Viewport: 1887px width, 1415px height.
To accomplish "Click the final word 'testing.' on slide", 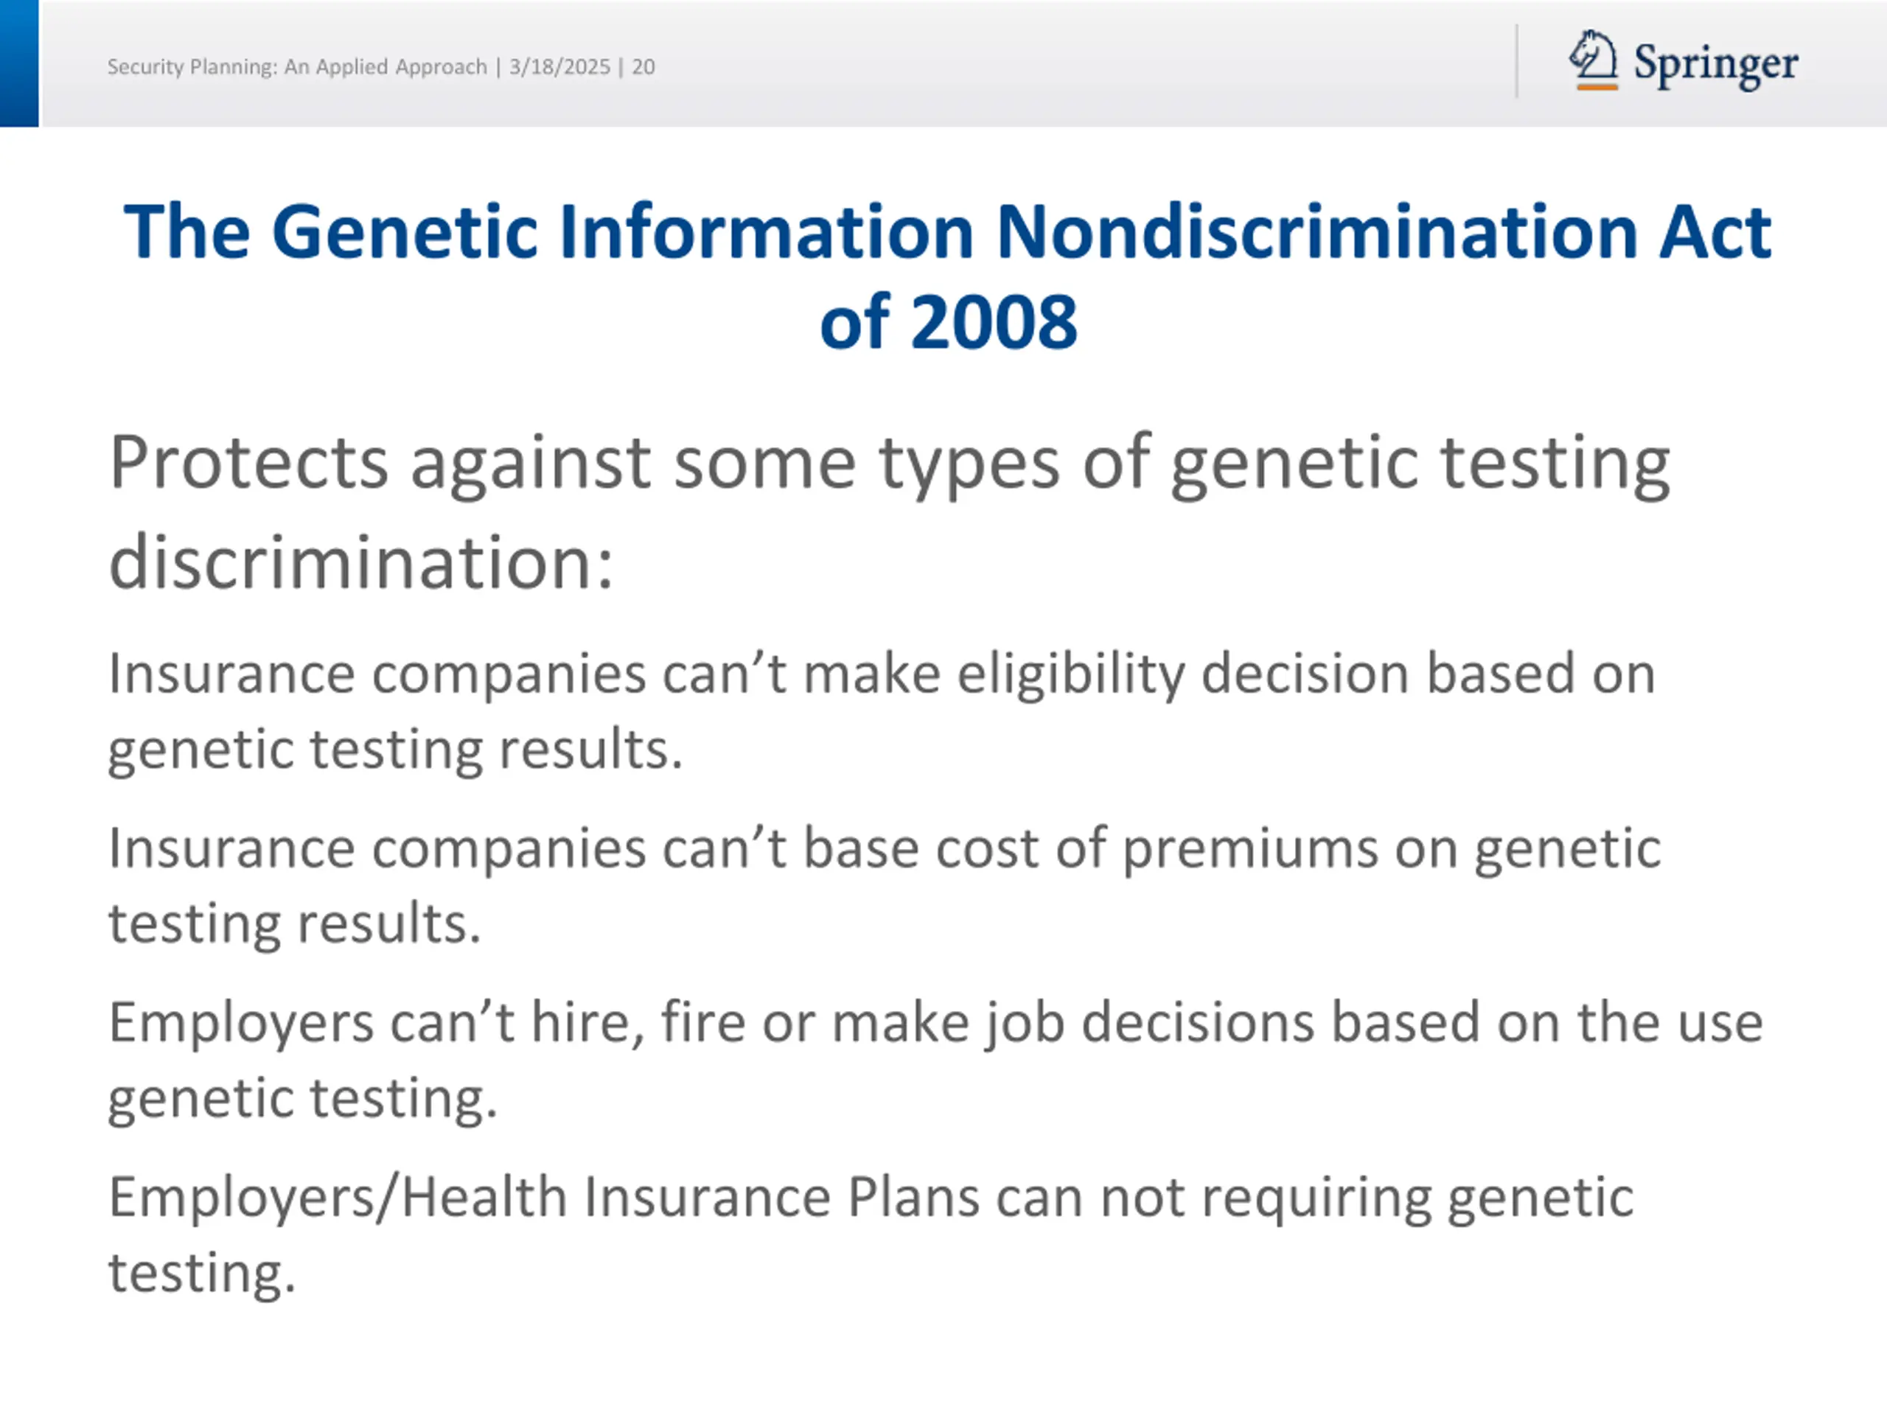I will [x=201, y=1273].
